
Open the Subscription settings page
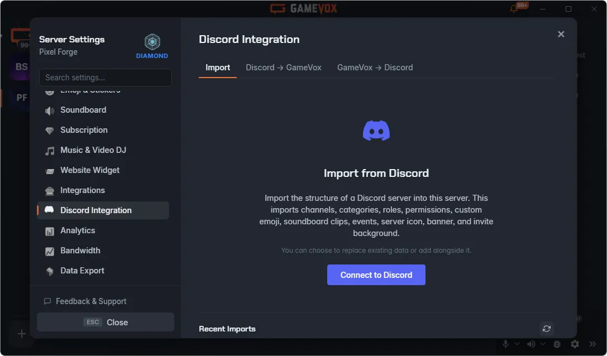click(103, 130)
